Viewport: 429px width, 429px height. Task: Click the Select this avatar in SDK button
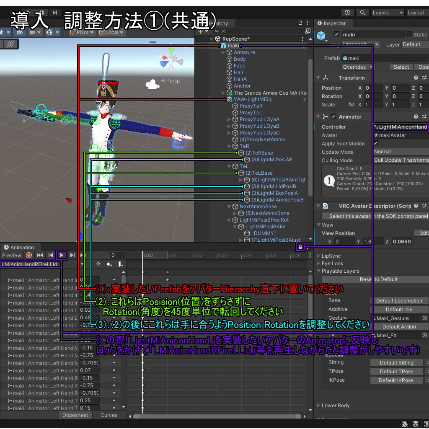click(375, 216)
